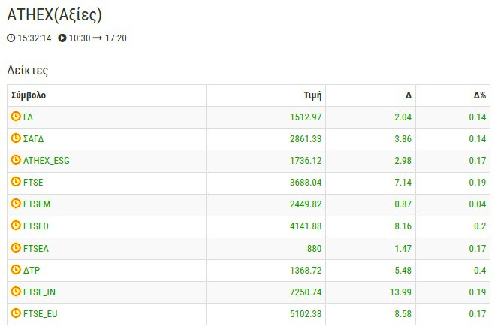
Task: Click the play icon before 10:30
Action: click(62, 38)
